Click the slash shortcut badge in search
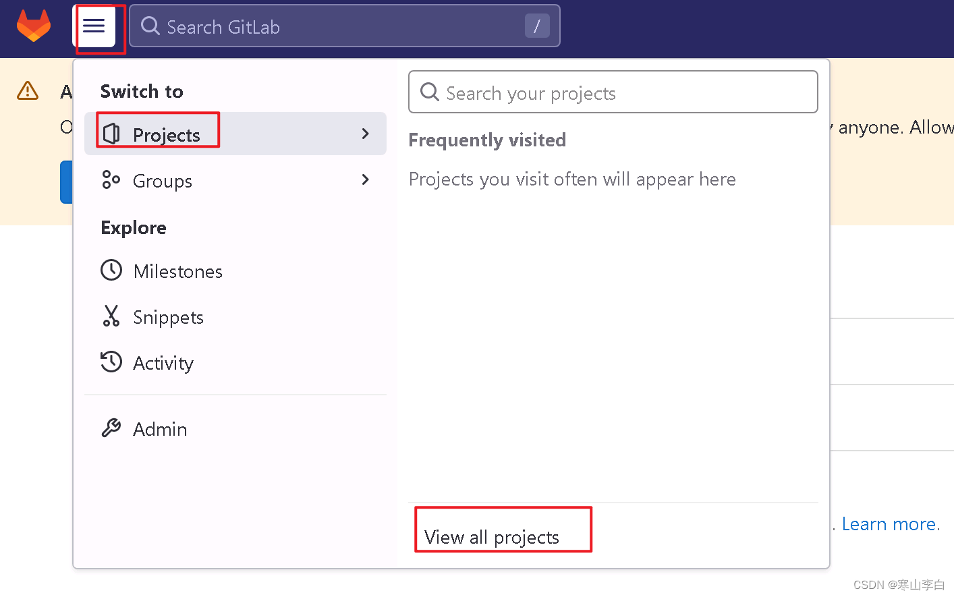954x597 pixels. (x=537, y=26)
